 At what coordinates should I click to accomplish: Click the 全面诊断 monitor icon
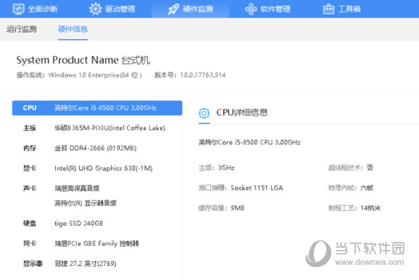(18, 9)
